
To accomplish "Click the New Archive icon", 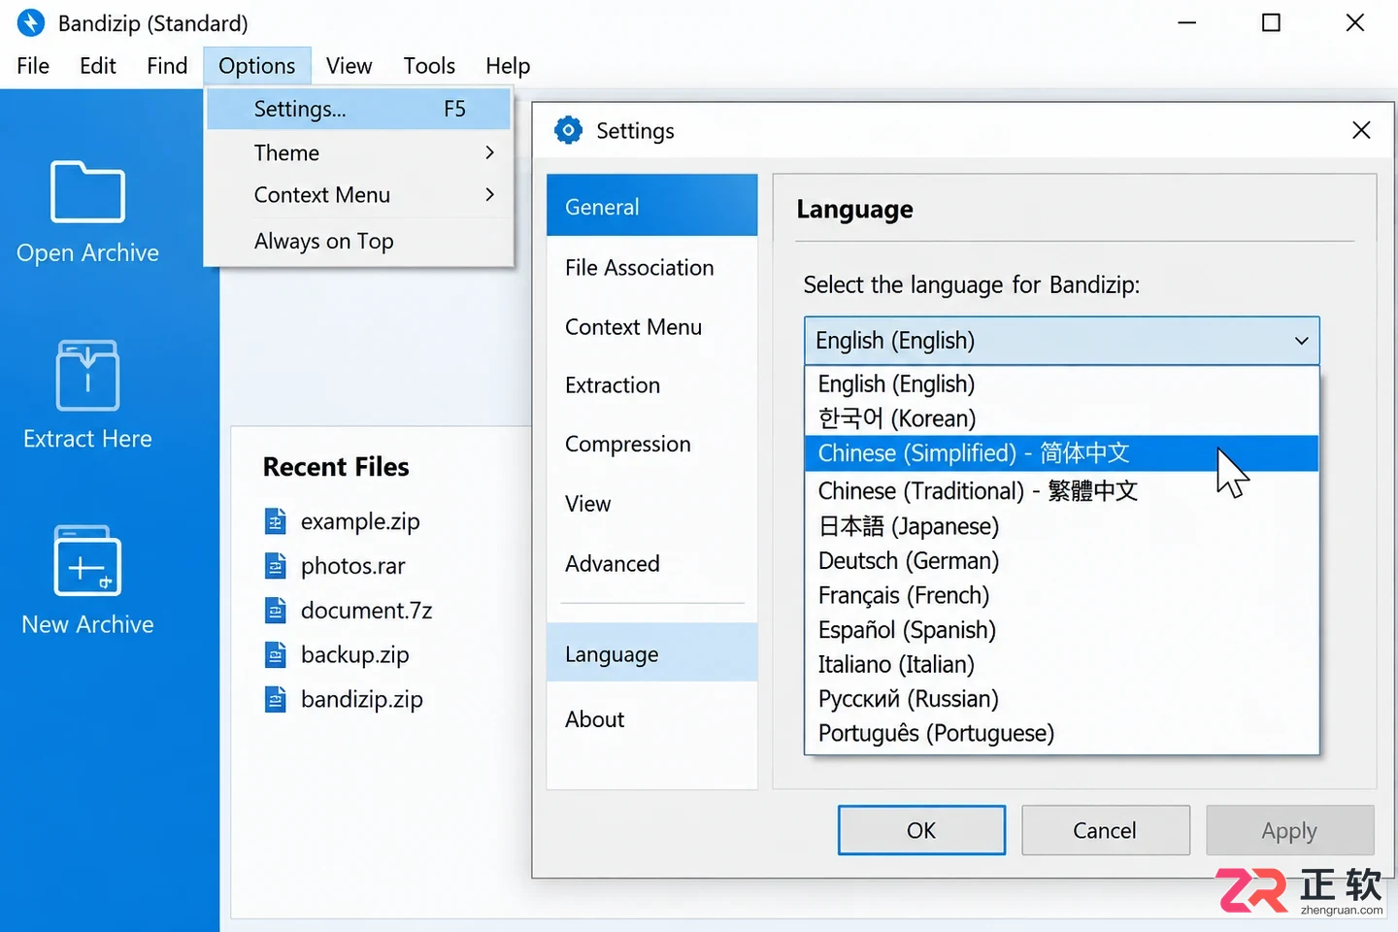I will click(87, 560).
